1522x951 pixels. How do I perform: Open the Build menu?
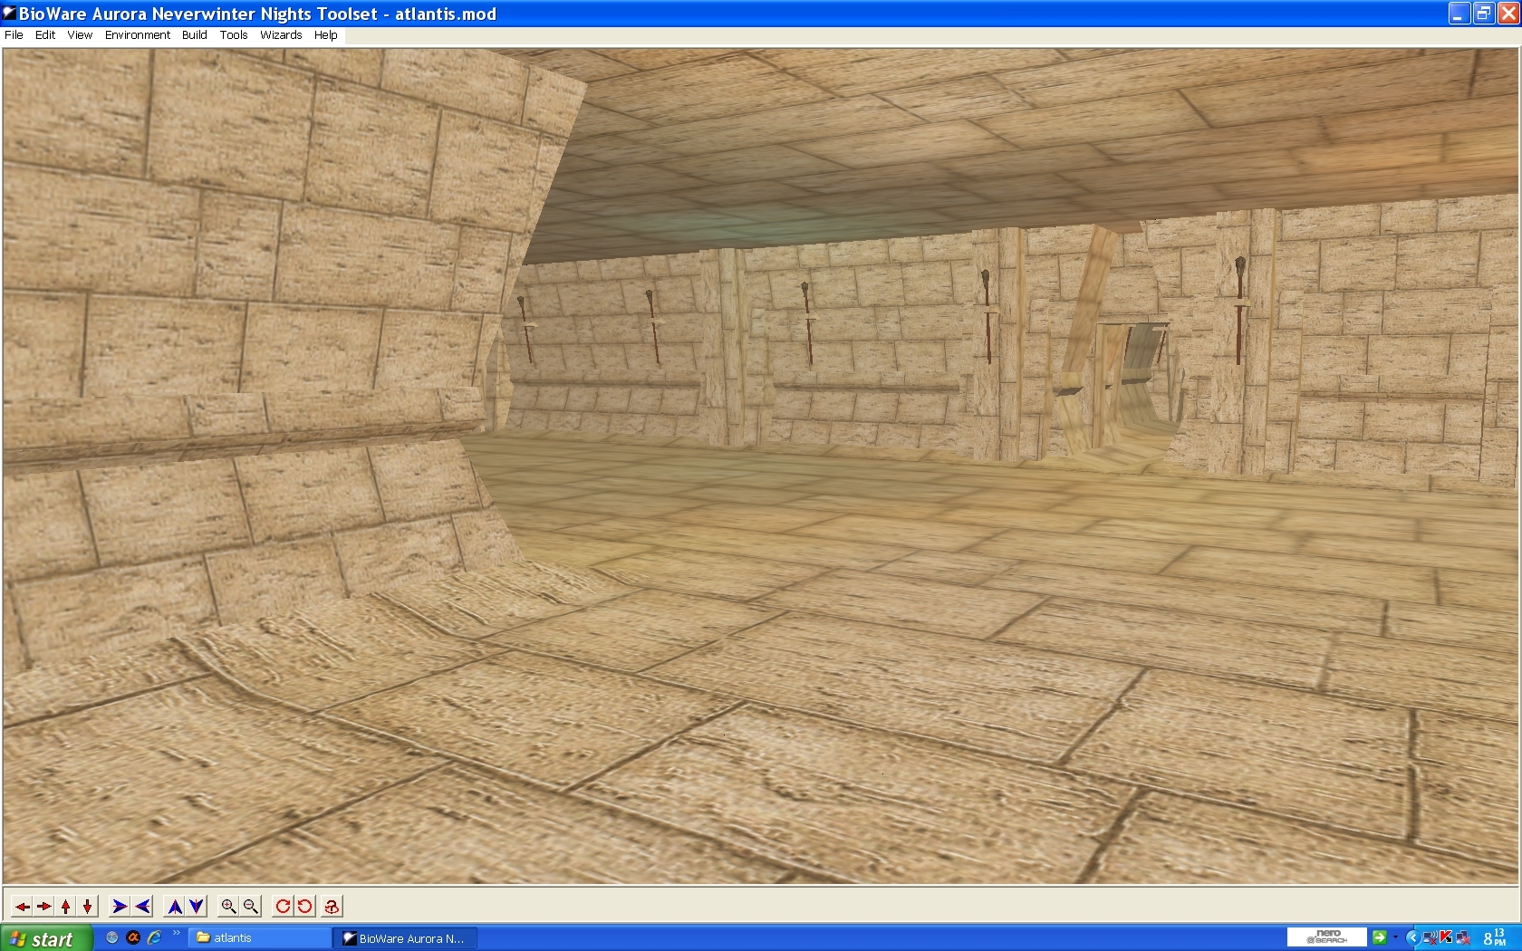point(194,35)
